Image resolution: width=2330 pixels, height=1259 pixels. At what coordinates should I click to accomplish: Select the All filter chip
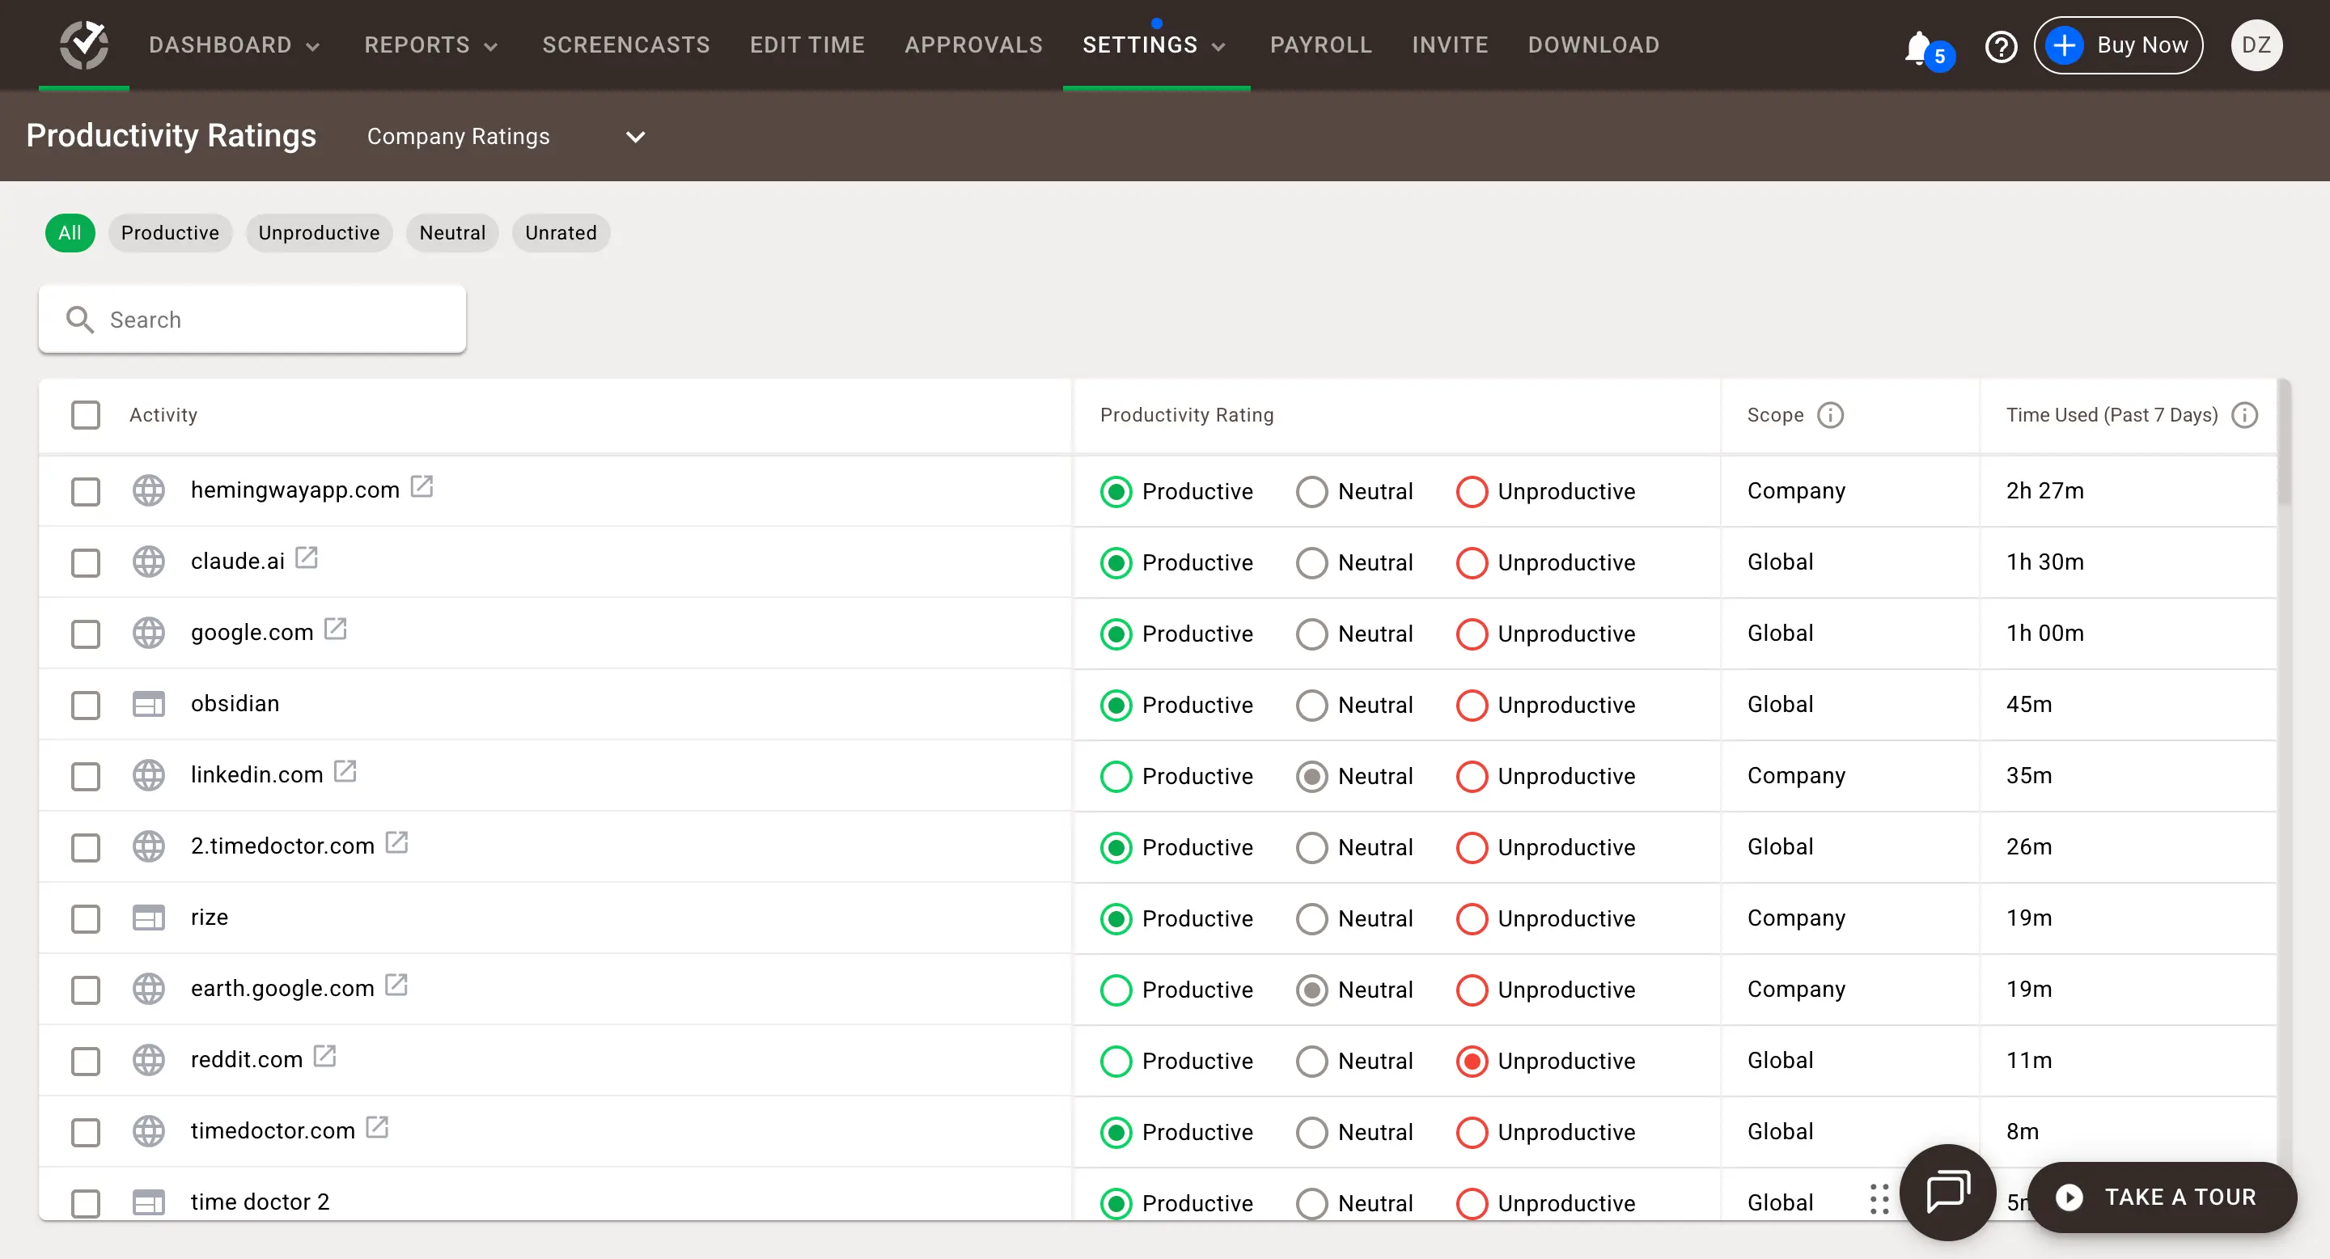70,233
